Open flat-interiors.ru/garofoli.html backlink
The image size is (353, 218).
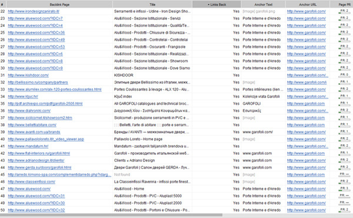point(39,153)
